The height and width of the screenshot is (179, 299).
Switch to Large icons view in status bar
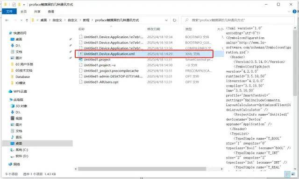pos(293,174)
